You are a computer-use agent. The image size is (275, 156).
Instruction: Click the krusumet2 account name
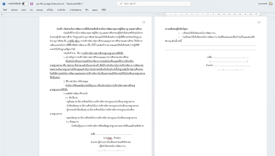(263, 4)
